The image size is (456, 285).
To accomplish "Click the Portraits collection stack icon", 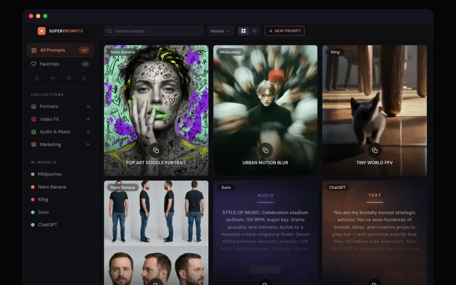I will pyautogui.click(x=34, y=107).
